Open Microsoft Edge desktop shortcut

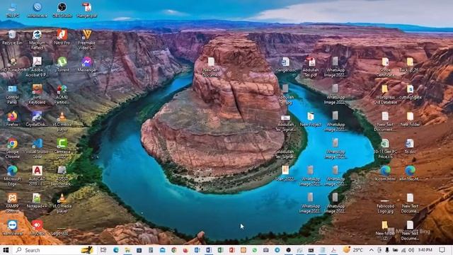point(12,176)
